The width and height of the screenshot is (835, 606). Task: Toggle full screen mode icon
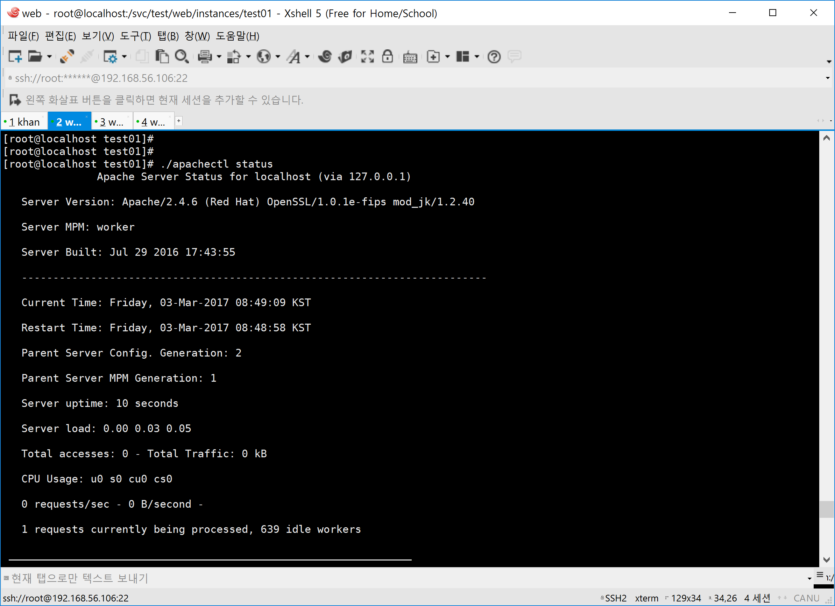(x=367, y=57)
